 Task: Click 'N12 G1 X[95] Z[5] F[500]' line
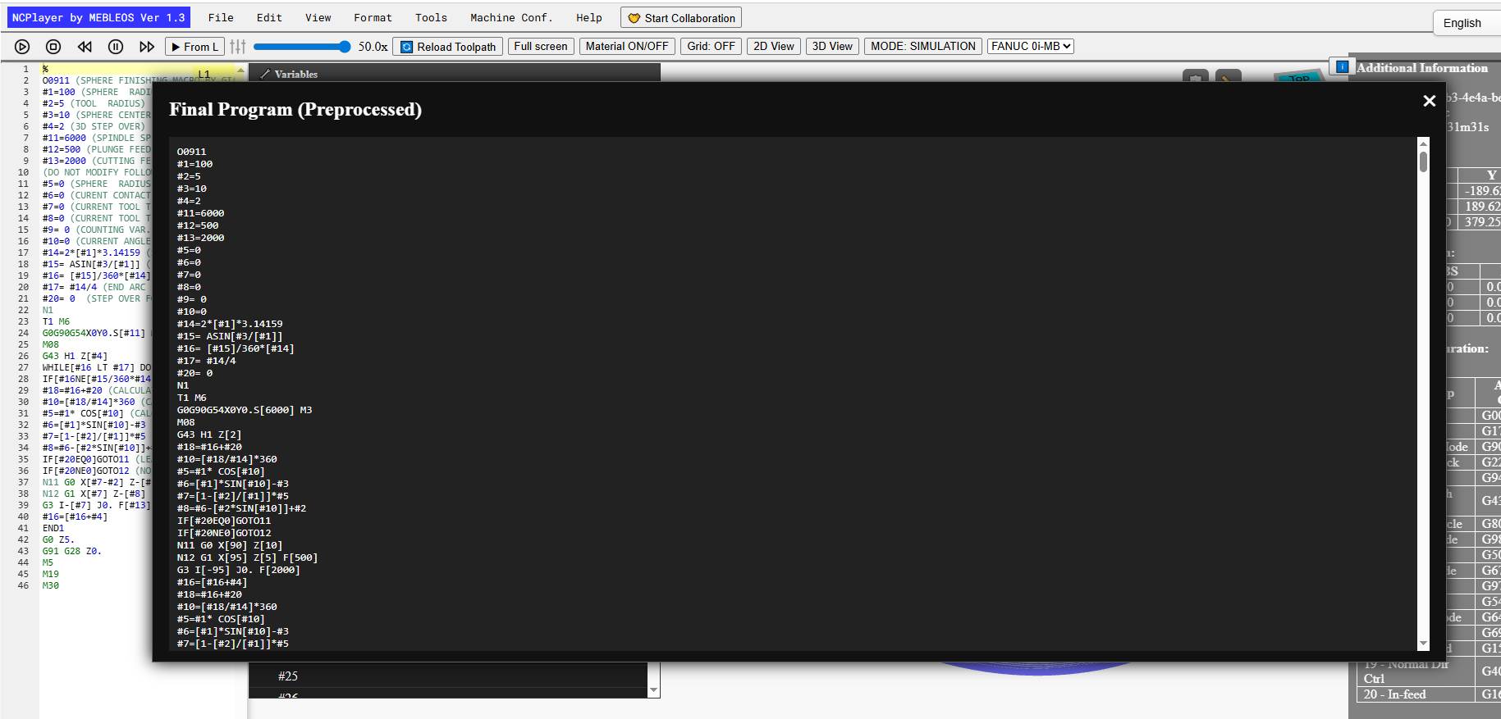pos(247,557)
